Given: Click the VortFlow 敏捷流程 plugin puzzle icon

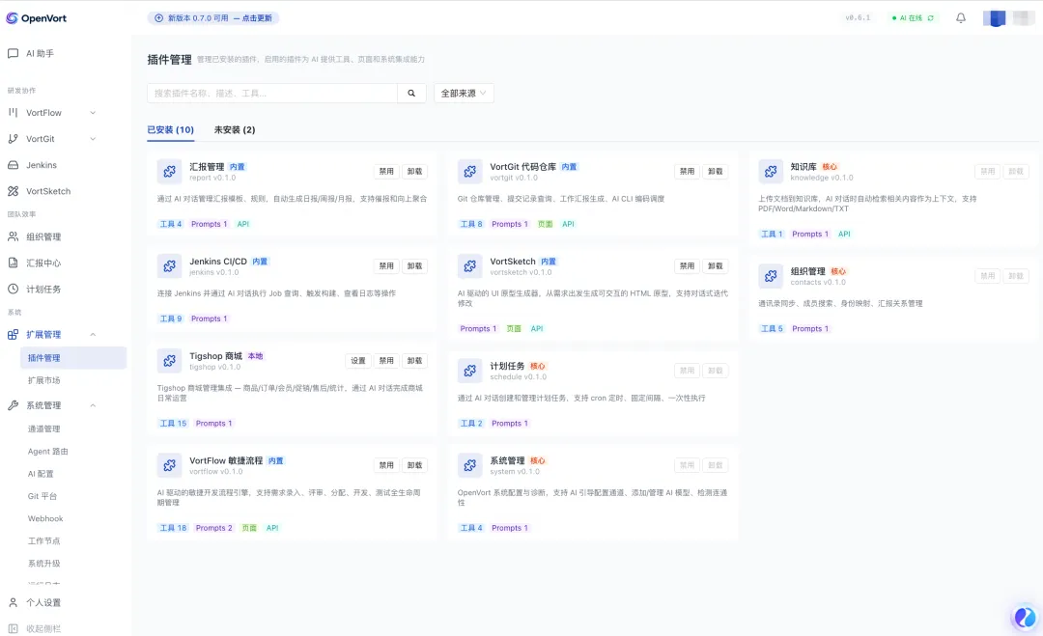Looking at the screenshot, I should pyautogui.click(x=169, y=465).
